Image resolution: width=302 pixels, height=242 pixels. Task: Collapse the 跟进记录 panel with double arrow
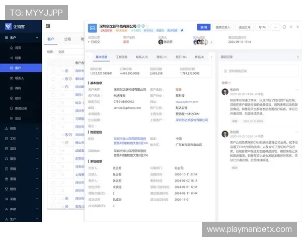298,57
